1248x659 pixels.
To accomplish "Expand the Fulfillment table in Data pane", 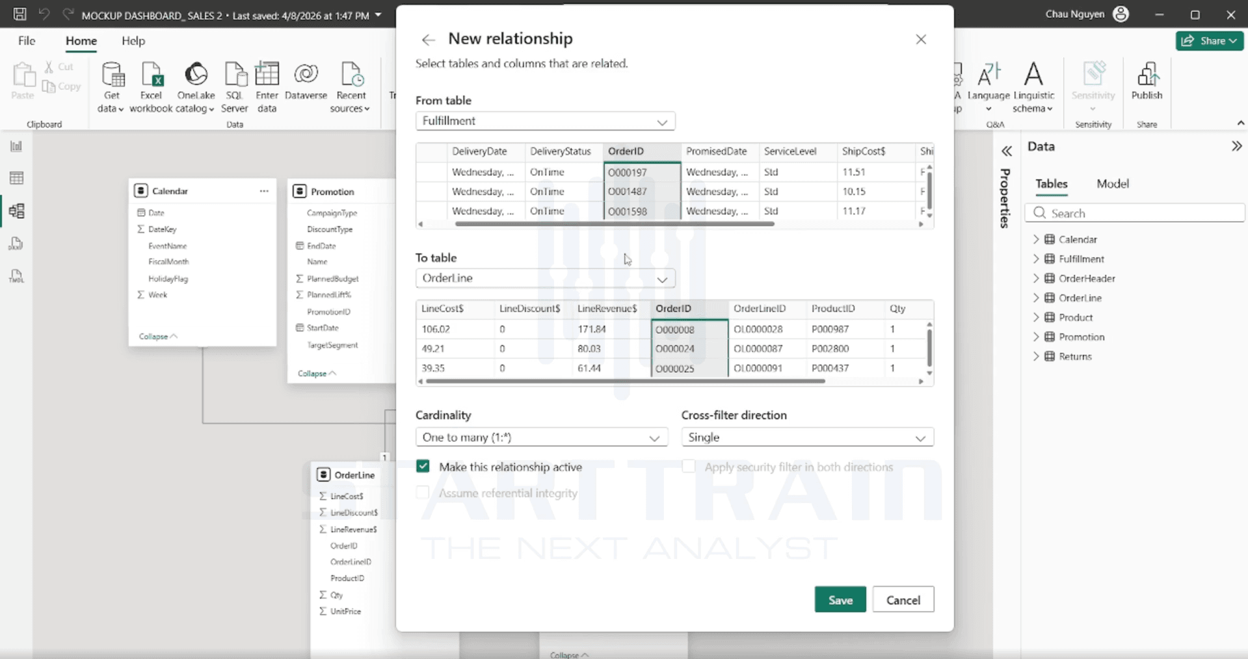I will tap(1036, 259).
